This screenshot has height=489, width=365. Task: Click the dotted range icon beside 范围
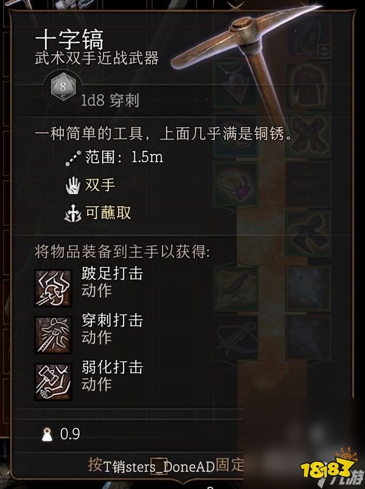click(x=73, y=158)
